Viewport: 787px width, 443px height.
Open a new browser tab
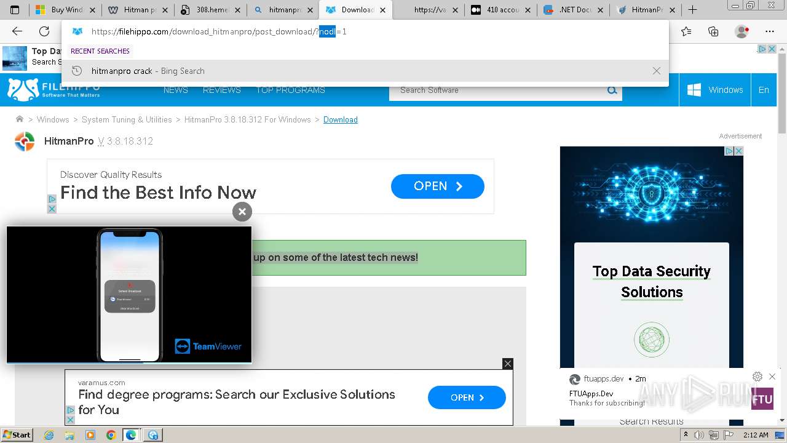692,10
